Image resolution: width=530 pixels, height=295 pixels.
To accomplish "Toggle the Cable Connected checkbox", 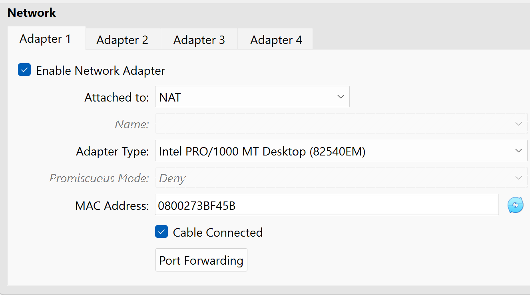I will (161, 232).
